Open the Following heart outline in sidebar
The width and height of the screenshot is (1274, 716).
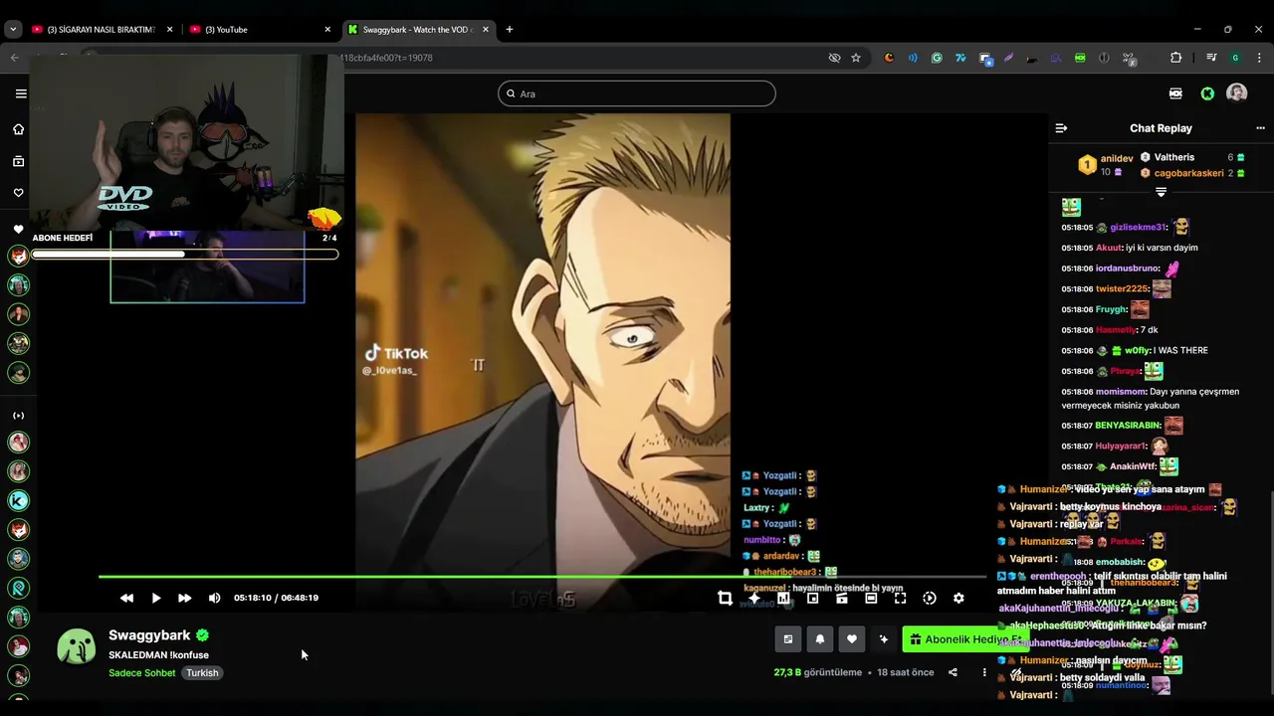point(18,193)
